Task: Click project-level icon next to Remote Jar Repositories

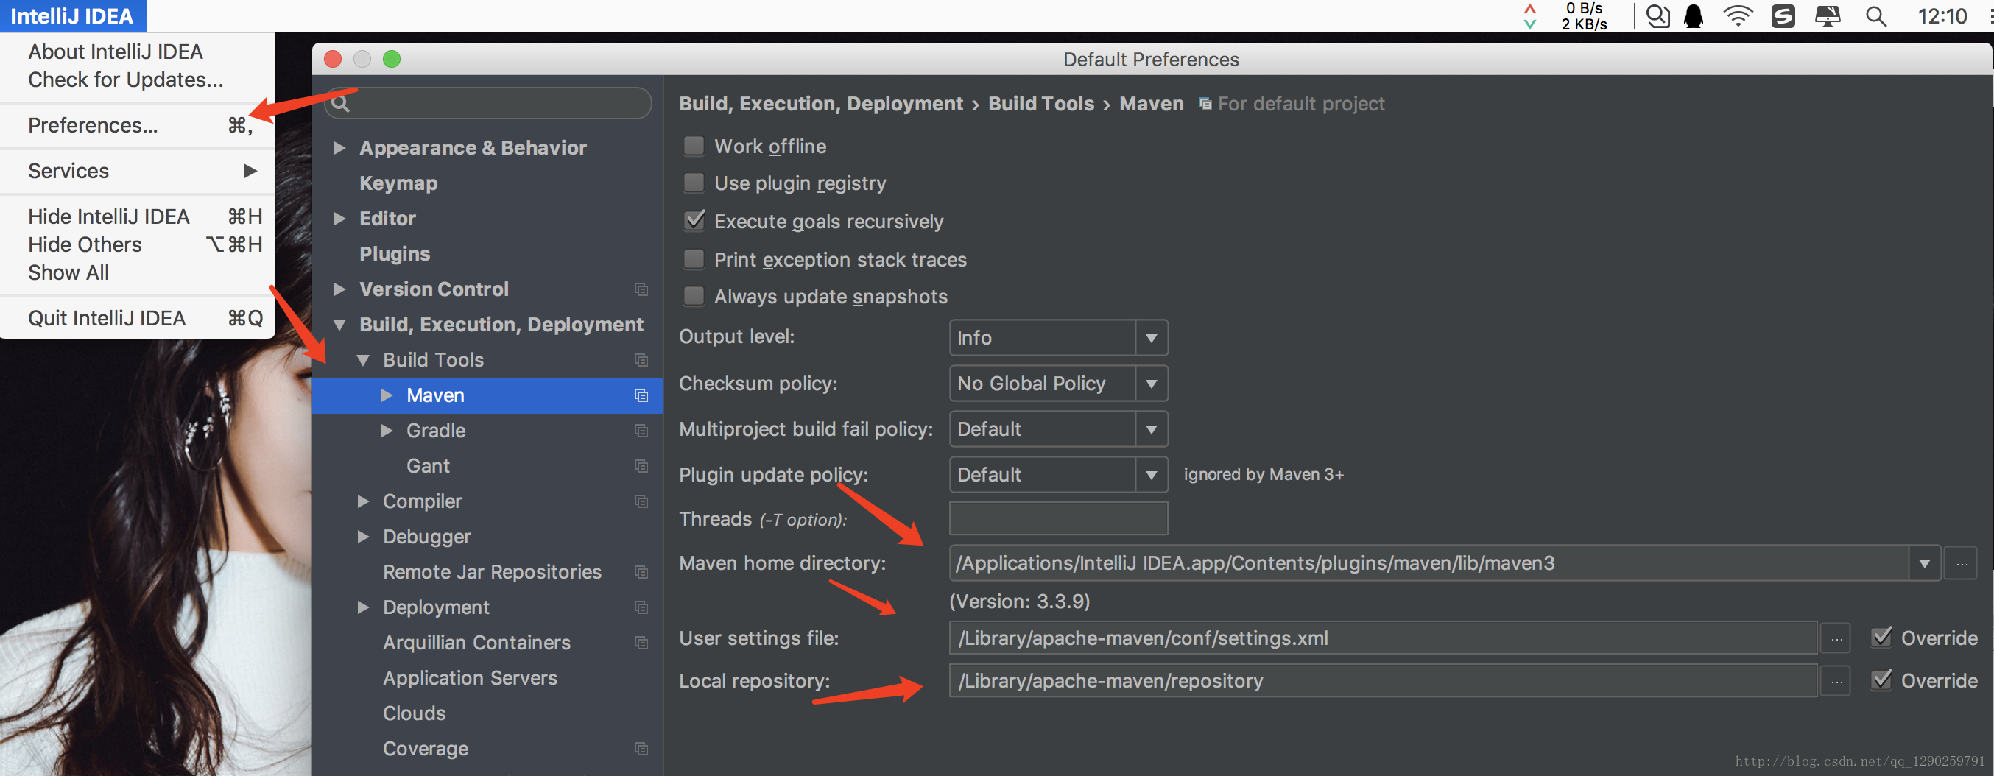Action: [641, 572]
